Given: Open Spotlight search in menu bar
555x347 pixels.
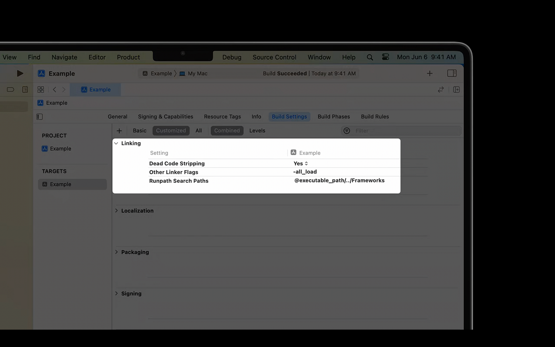Looking at the screenshot, I should coord(370,57).
